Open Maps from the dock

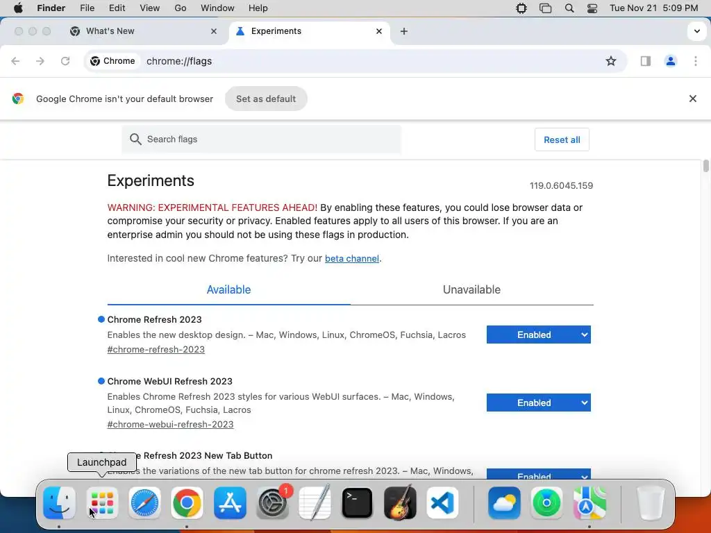(x=589, y=502)
